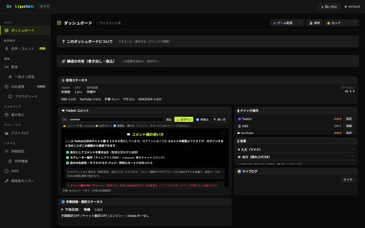Click the 音声認識 待機中 status
The height and width of the screenshot is (228, 365).
92,90
